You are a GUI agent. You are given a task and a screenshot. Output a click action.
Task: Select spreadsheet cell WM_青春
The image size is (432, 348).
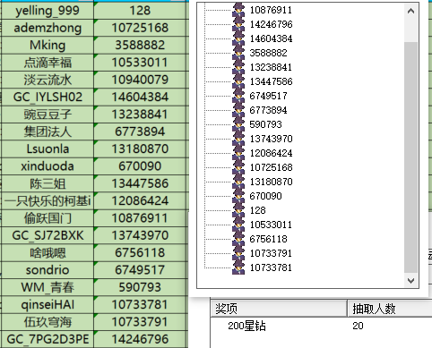point(48,287)
